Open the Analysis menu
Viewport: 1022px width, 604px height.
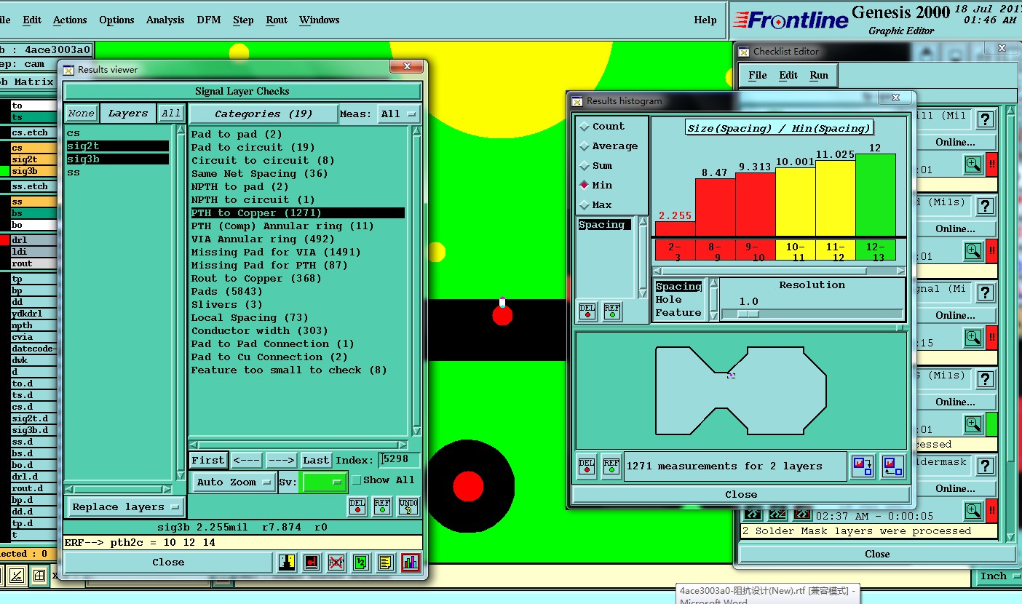165,20
